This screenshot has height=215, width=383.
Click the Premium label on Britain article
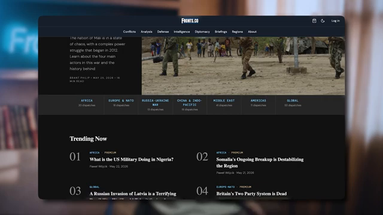tap(245, 187)
